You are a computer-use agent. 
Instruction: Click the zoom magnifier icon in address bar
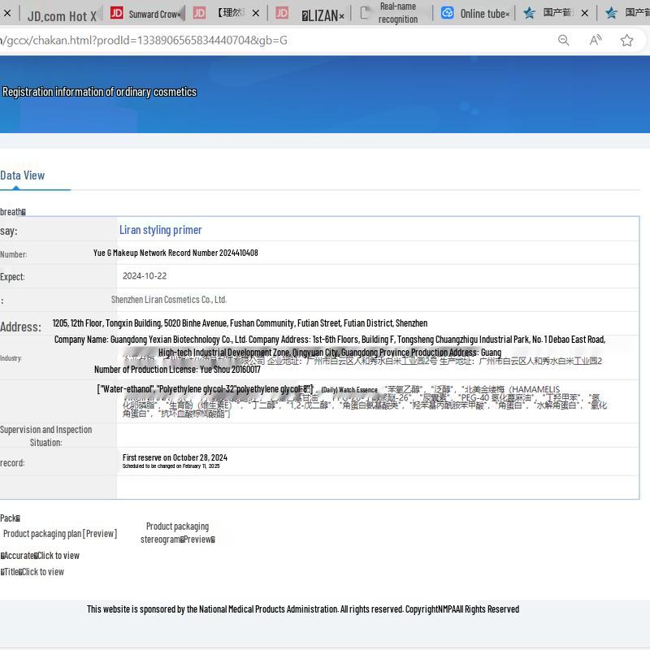(x=563, y=40)
